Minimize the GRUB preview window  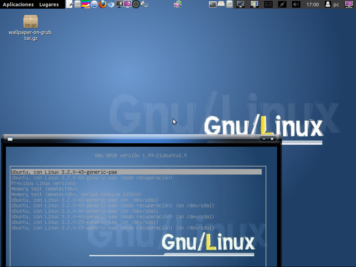point(264,139)
